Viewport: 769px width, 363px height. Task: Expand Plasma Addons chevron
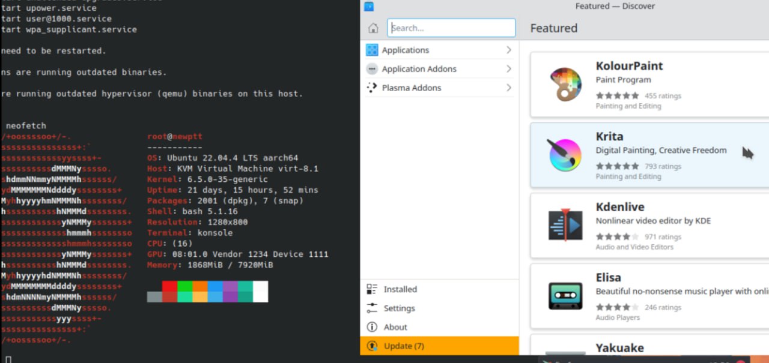point(509,88)
